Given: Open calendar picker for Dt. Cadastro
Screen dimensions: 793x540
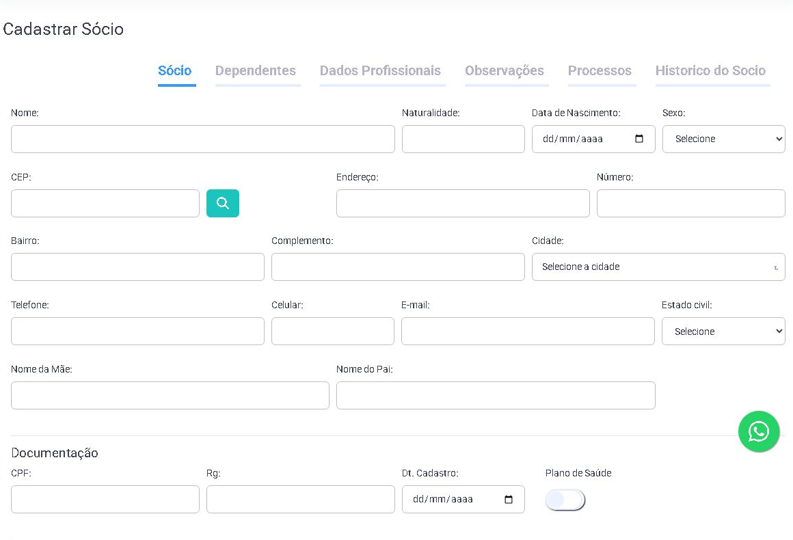Looking at the screenshot, I should [508, 500].
